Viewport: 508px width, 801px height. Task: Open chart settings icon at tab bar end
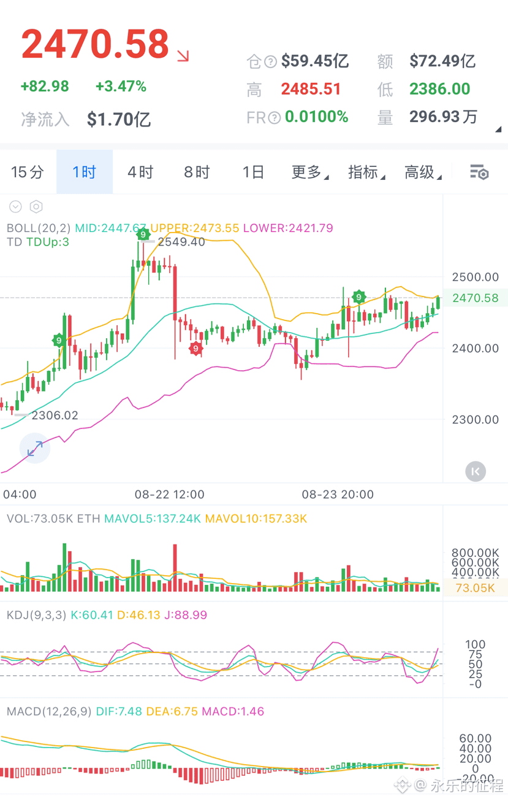tap(479, 172)
